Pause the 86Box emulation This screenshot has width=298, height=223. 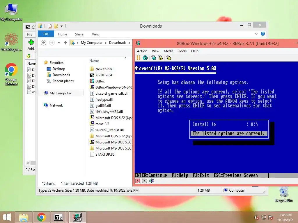coord(138,58)
